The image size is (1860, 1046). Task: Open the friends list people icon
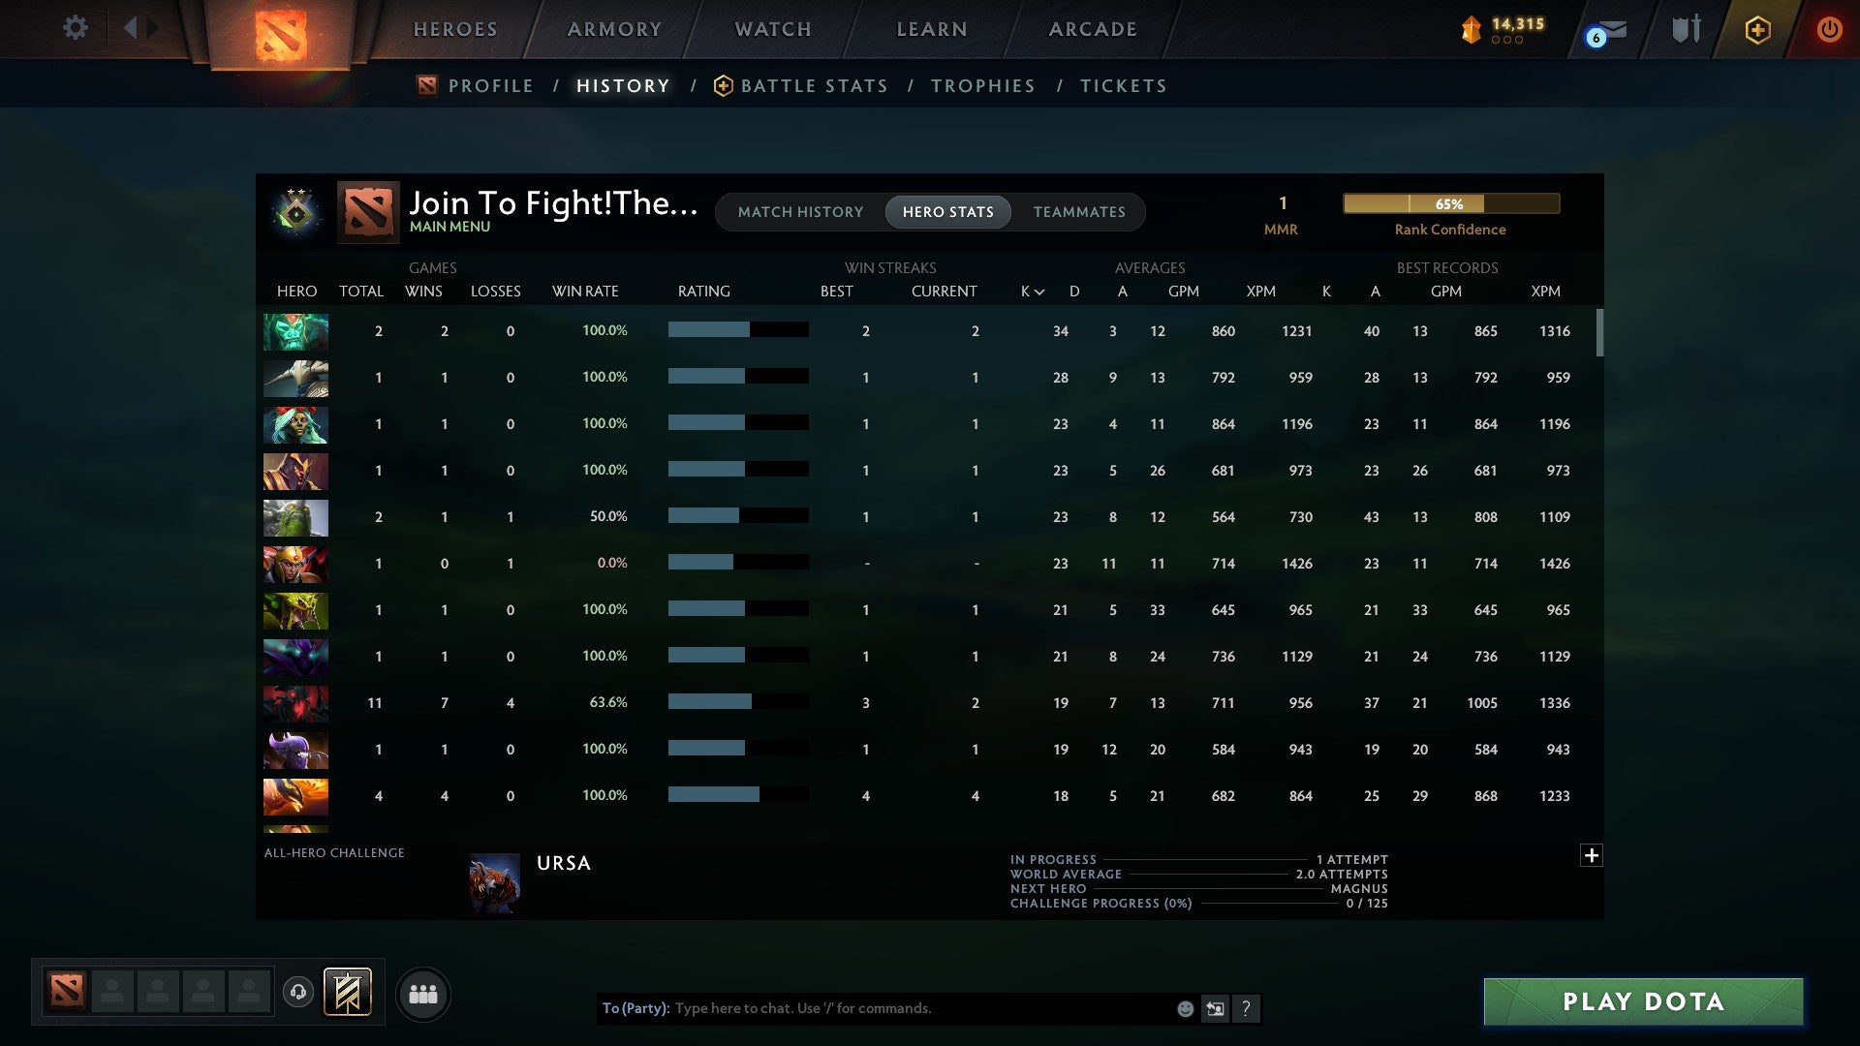(423, 993)
